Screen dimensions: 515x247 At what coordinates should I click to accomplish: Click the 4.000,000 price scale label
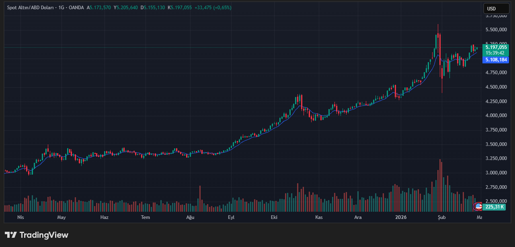[496, 115]
